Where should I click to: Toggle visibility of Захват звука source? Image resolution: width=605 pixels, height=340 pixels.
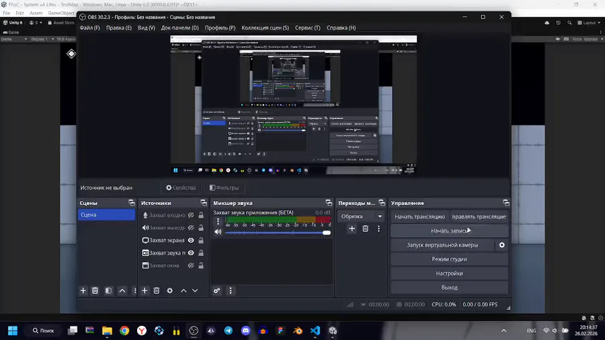tap(191, 253)
